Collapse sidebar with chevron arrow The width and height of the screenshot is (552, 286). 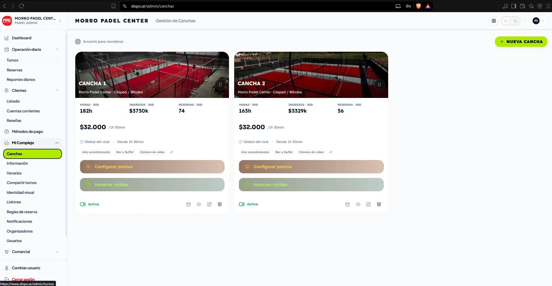60,21
